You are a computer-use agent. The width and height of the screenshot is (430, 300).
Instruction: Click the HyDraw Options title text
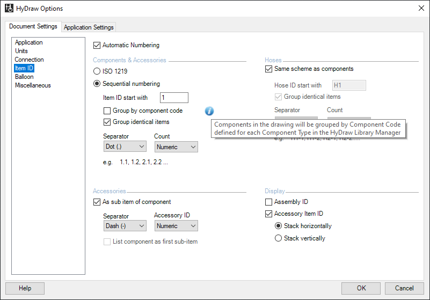coord(40,9)
